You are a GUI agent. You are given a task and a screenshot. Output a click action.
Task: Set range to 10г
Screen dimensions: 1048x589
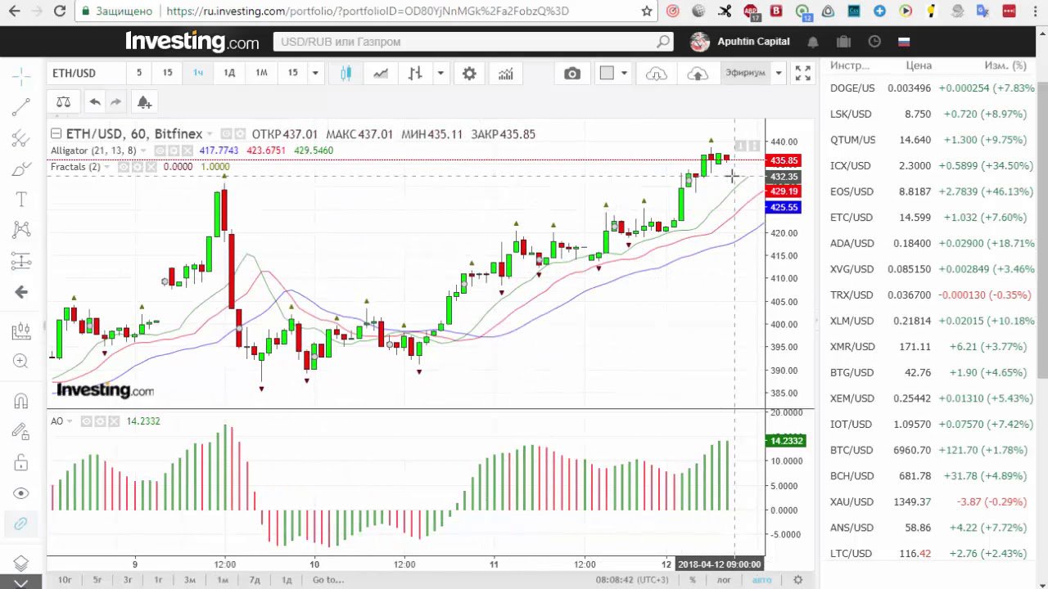click(65, 580)
